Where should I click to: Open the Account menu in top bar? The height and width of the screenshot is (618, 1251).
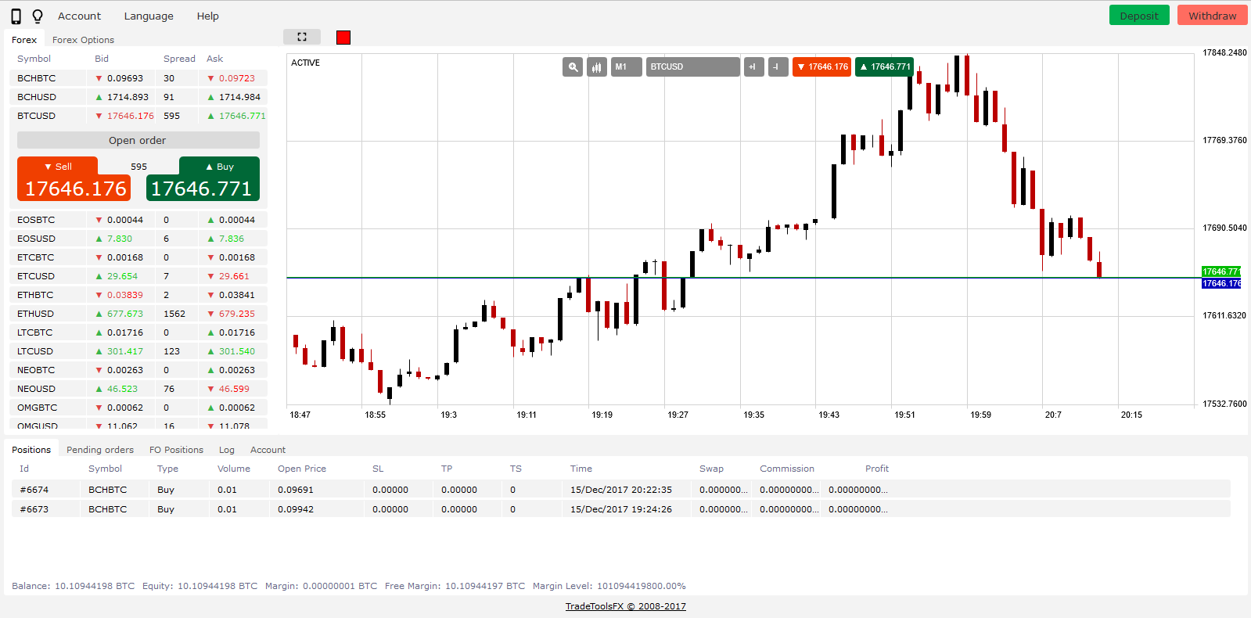79,16
